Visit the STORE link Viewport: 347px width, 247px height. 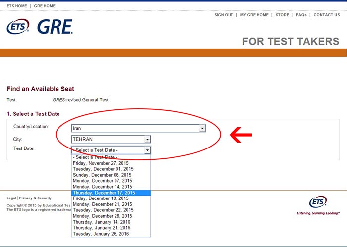tap(282, 15)
